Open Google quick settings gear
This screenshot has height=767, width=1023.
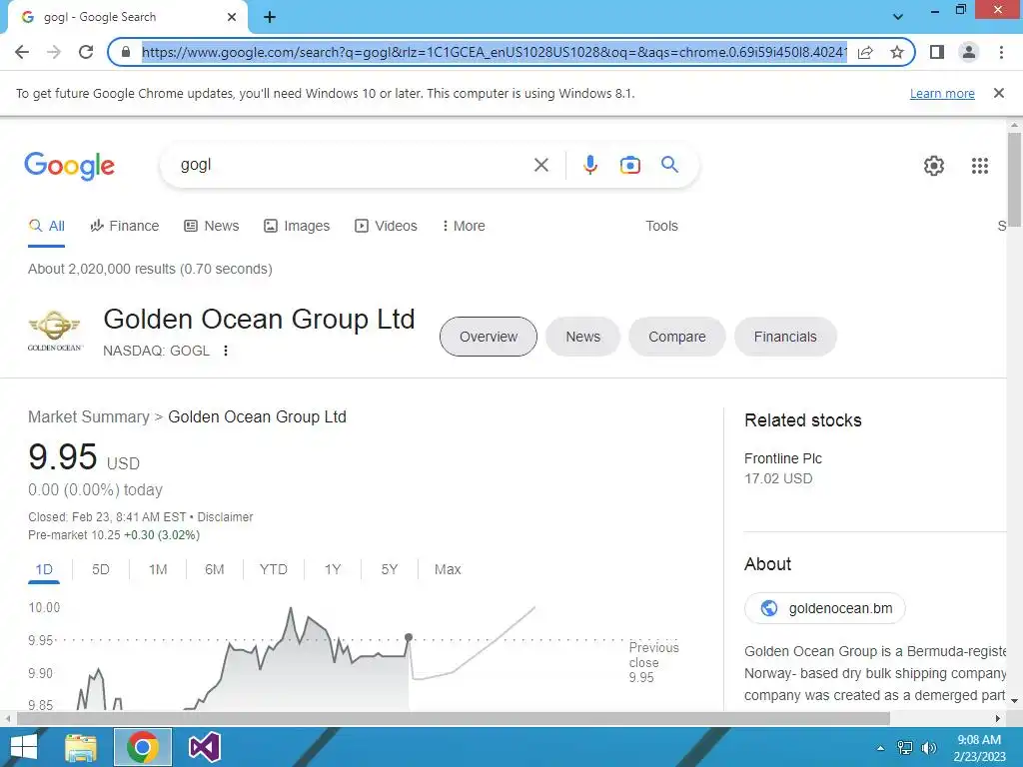tap(934, 166)
